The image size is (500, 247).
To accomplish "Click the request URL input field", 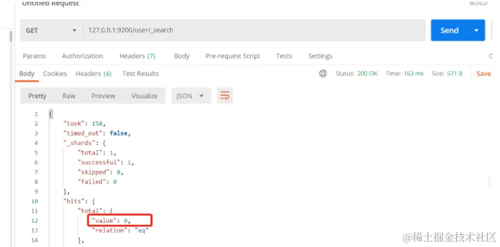I will (254, 30).
